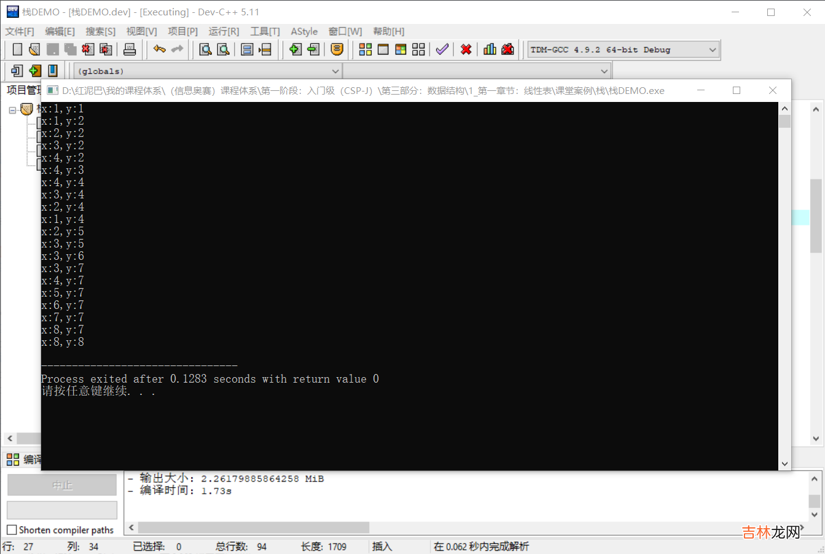Click the Run window icon
Viewport: 825px width, 554px height.
pos(383,49)
